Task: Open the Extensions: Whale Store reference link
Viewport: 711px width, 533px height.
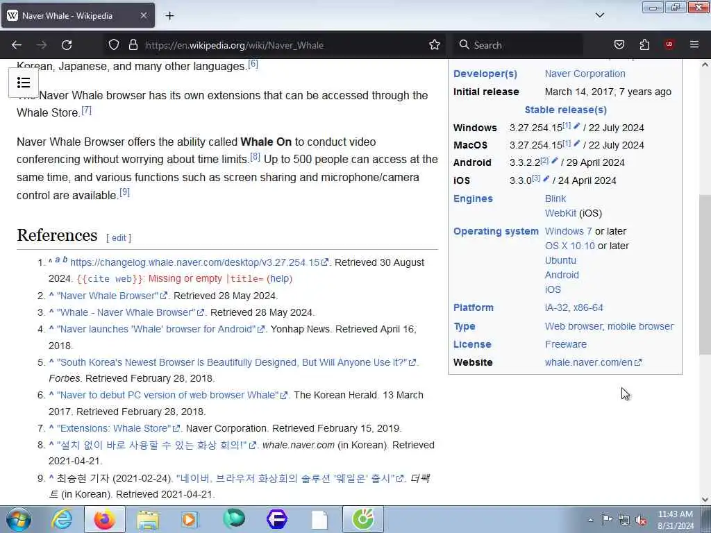Action: tap(118, 428)
